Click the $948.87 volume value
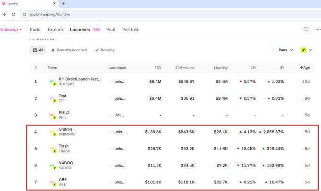 click(186, 82)
